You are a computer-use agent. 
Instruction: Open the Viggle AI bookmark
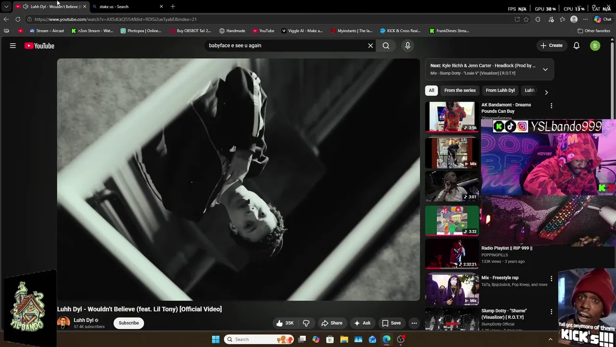click(302, 31)
